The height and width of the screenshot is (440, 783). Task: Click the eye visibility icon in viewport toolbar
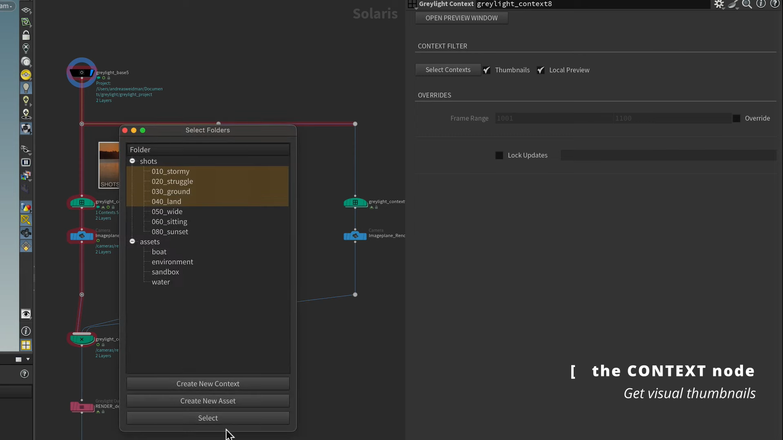coord(26,314)
